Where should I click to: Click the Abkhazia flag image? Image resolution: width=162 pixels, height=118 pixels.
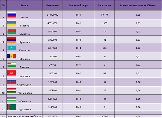point(12,65)
